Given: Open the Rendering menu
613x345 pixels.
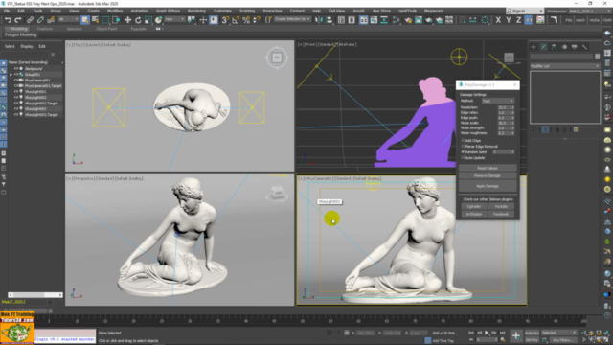Looking at the screenshot, I should coord(196,11).
